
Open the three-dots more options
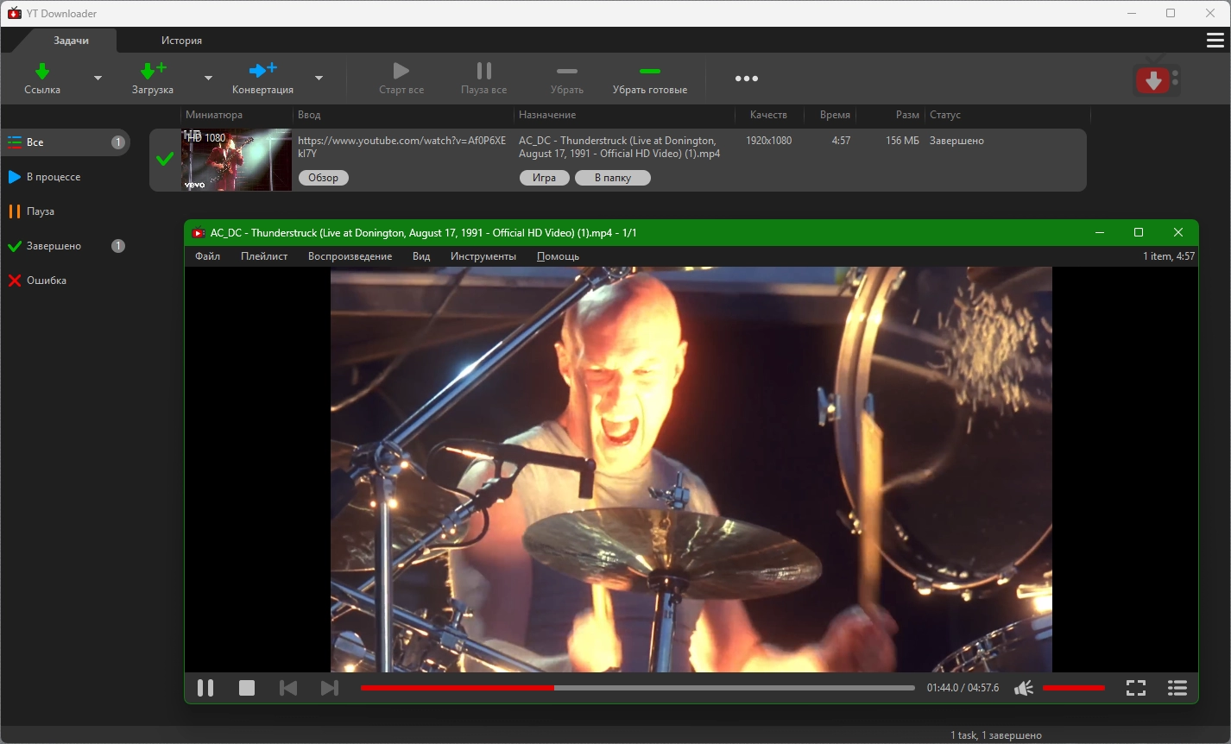pos(746,79)
